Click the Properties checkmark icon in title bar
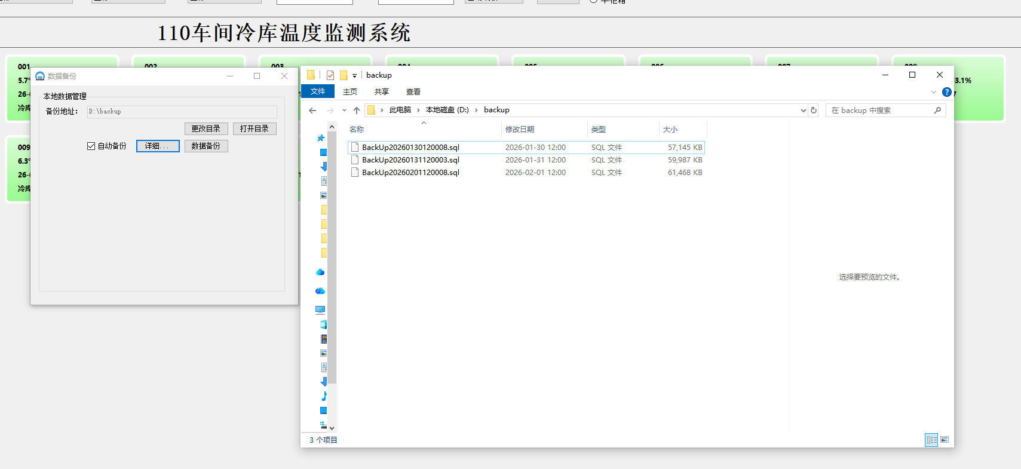1021x469 pixels. [330, 75]
